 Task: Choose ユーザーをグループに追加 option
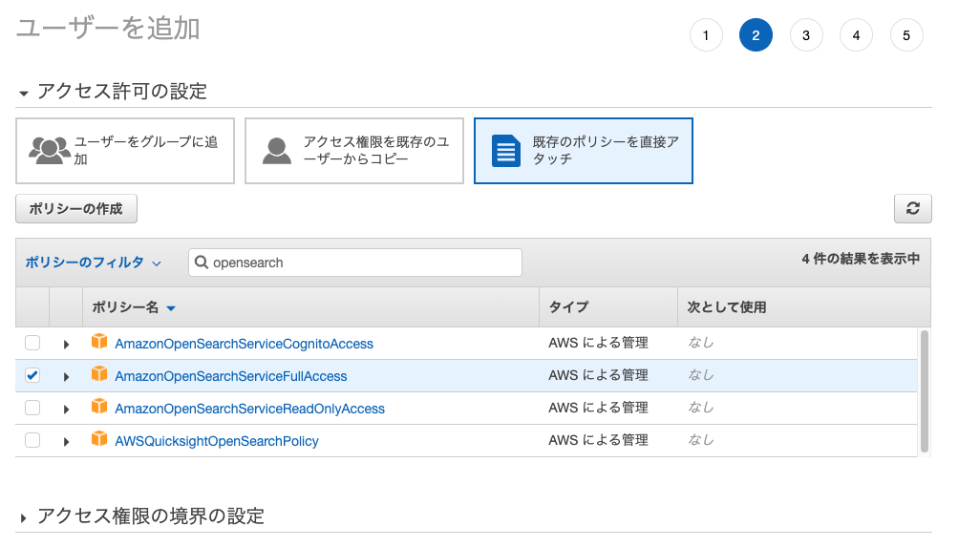point(125,151)
